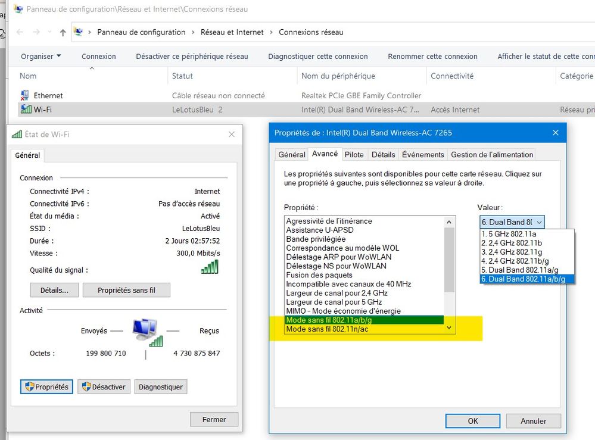Viewport: 595px width, 440px height.
Task: Click the down scrollbar arrow in the property list
Action: coord(450,327)
